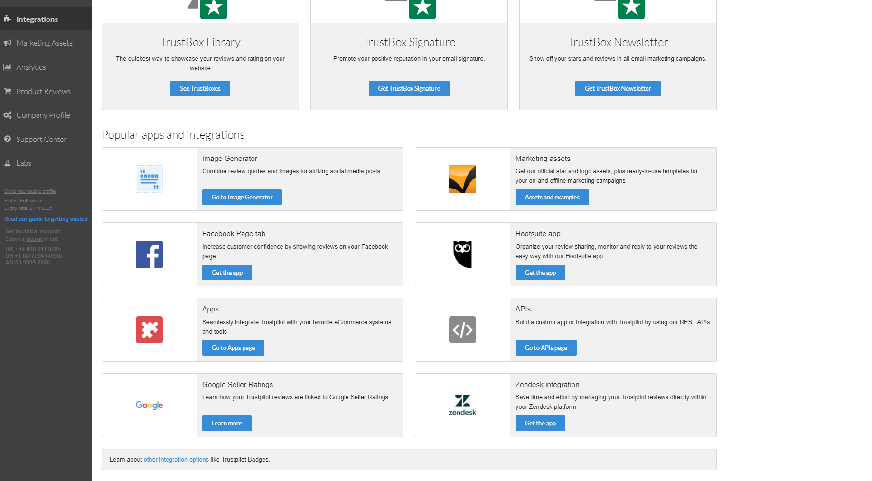The image size is (872, 481).
Task: Open Read our guide to getting started
Action: (x=46, y=219)
